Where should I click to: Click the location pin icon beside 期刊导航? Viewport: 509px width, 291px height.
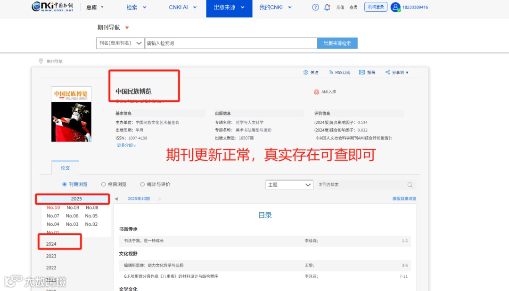click(41, 61)
